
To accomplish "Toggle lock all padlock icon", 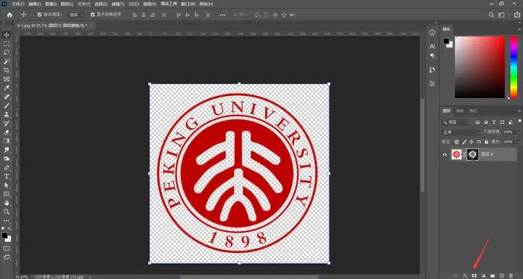I will (x=486, y=142).
